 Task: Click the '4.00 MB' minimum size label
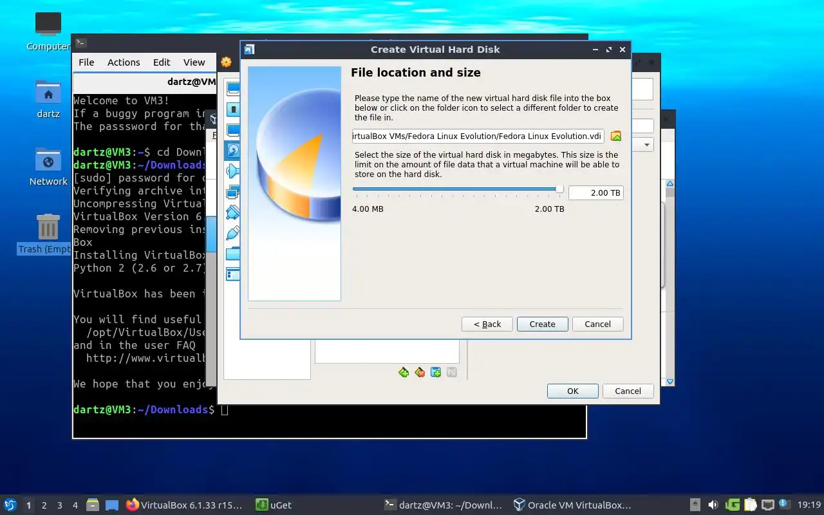click(x=368, y=209)
